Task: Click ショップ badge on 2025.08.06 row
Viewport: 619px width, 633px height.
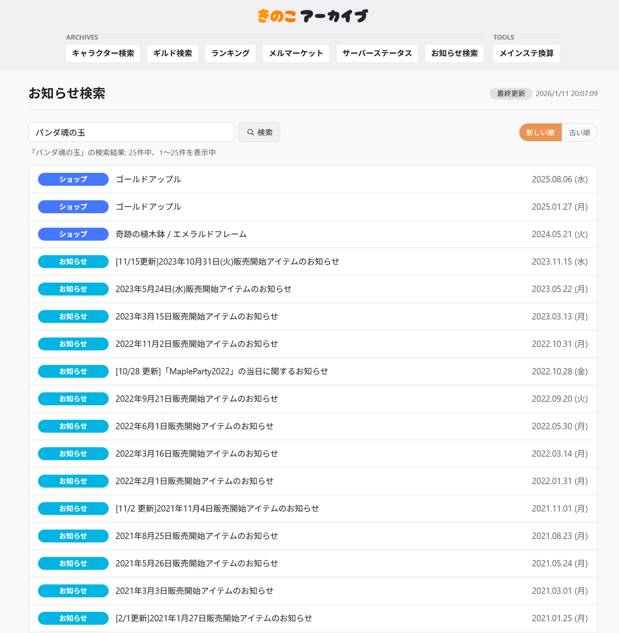Action: (x=73, y=179)
